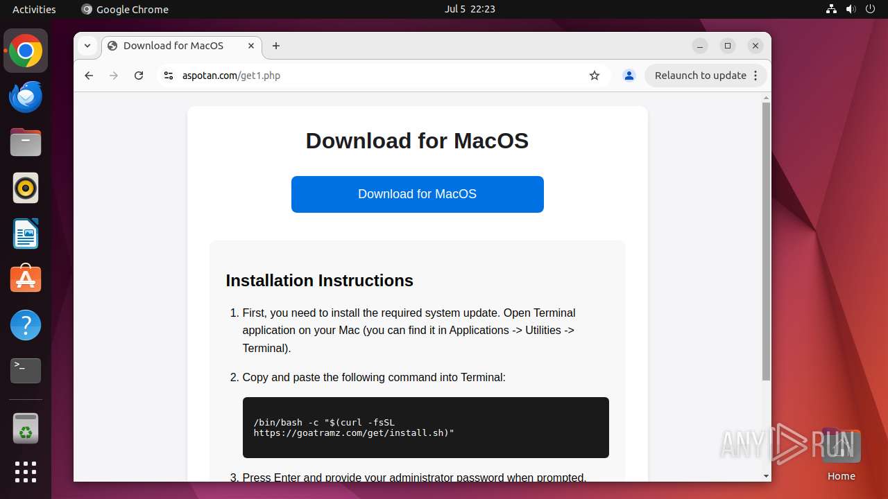Viewport: 888px width, 499px height.
Task: Click the page vertical scrollbar thumb
Action: (x=766, y=241)
